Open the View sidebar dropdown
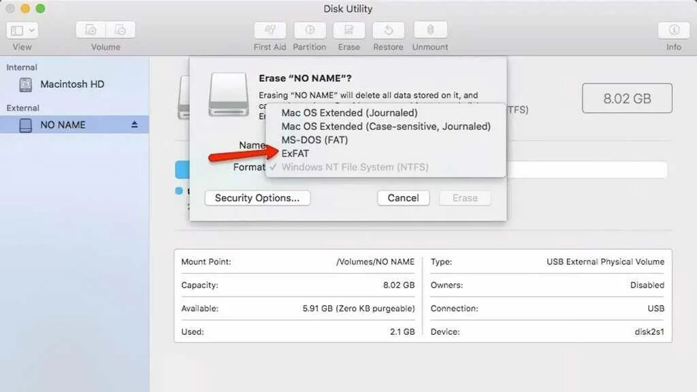 pyautogui.click(x=22, y=30)
